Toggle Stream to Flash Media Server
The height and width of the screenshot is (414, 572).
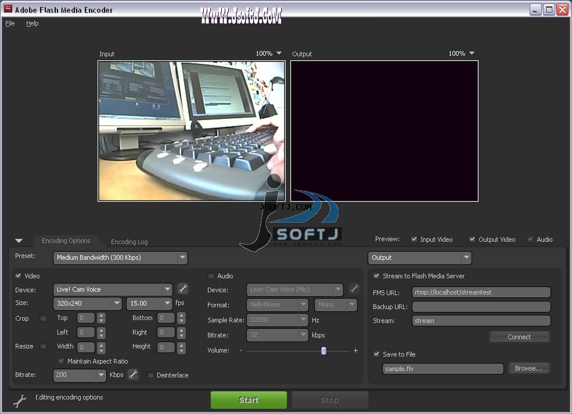[x=376, y=275]
